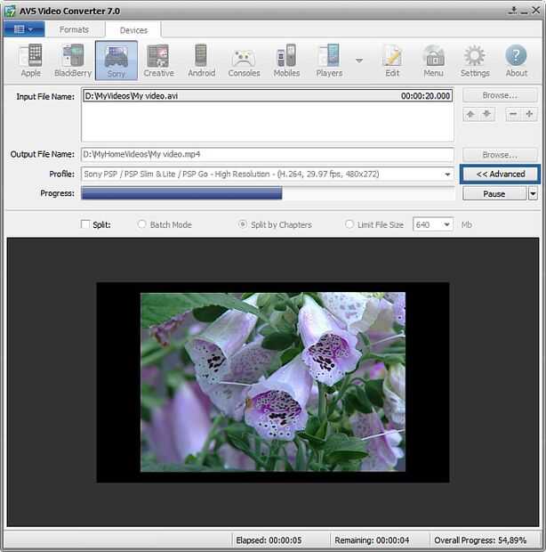The image size is (546, 552).
Task: Enable the Split checkbox
Action: pos(85,224)
